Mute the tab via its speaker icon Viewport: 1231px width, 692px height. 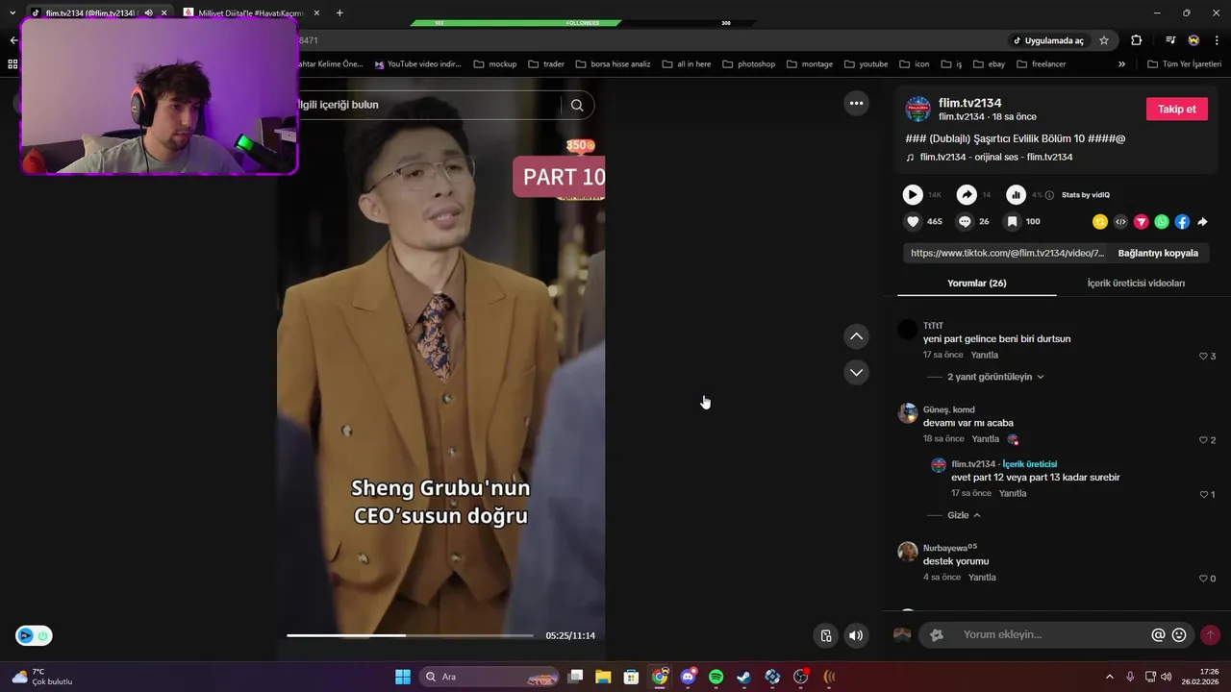(x=148, y=12)
